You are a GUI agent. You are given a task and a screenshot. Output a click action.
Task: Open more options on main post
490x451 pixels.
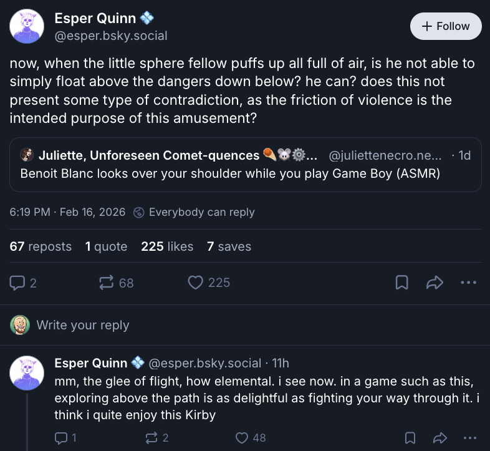coord(468,283)
